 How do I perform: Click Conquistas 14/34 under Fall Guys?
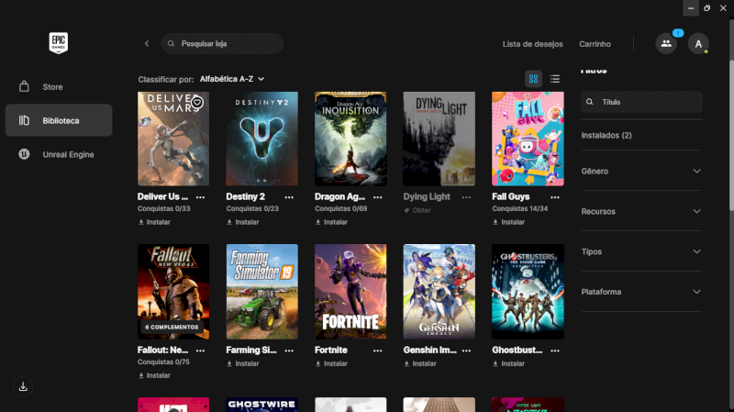click(519, 209)
